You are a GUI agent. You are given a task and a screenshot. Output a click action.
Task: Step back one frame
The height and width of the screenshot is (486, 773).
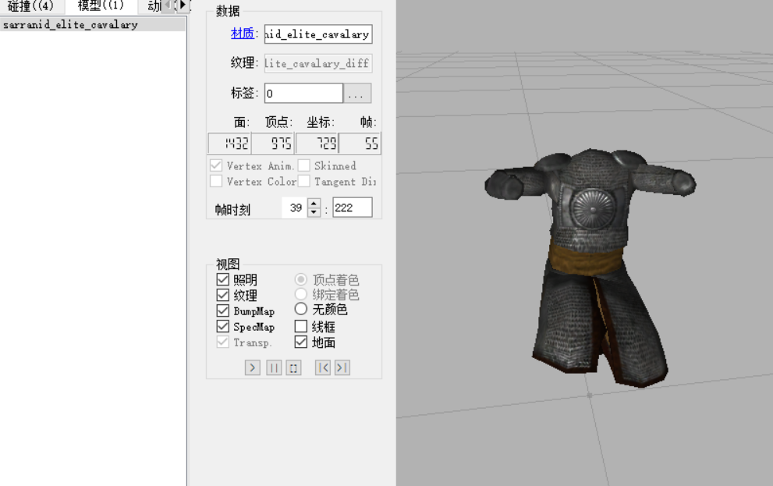322,367
